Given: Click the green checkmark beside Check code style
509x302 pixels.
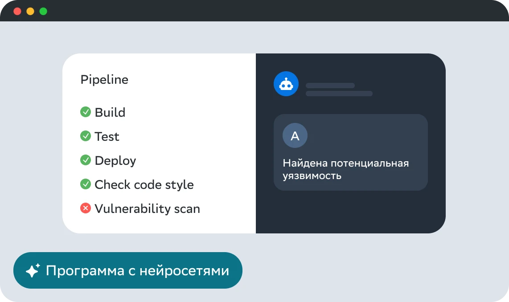Looking at the screenshot, I should [85, 184].
